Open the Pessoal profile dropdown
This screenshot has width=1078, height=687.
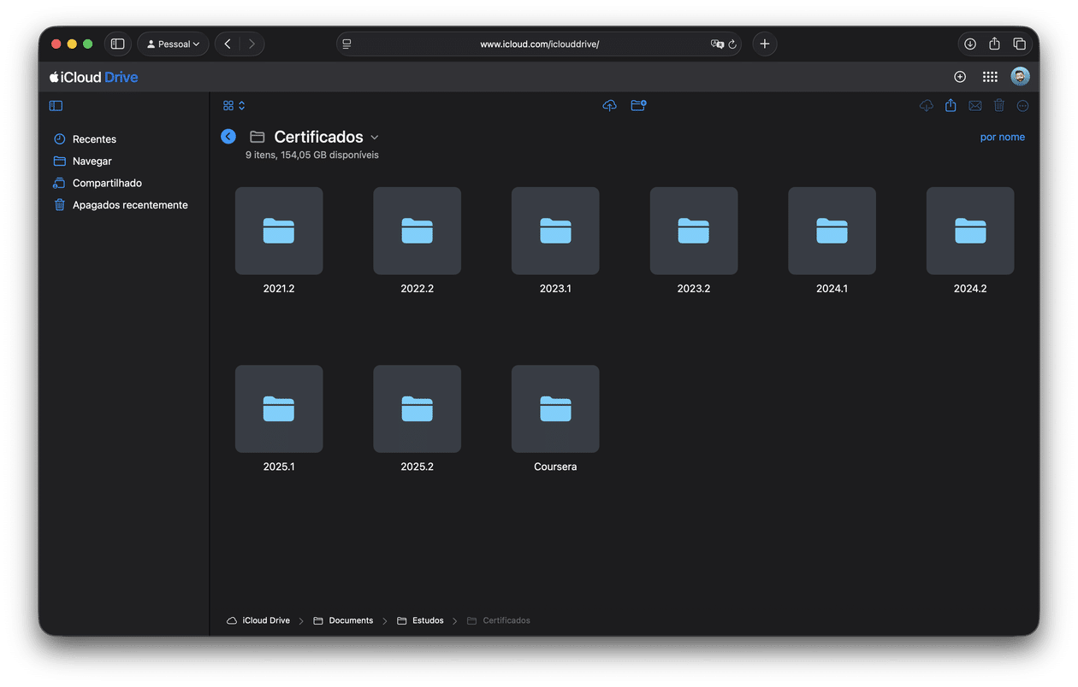[173, 44]
